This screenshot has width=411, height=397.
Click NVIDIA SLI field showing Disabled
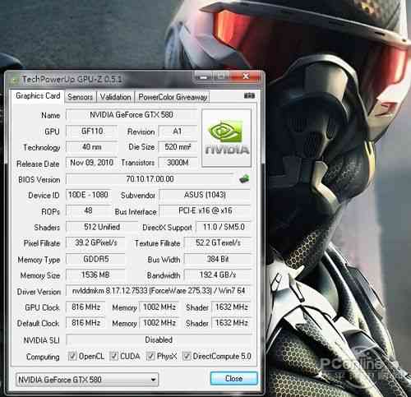159,339
